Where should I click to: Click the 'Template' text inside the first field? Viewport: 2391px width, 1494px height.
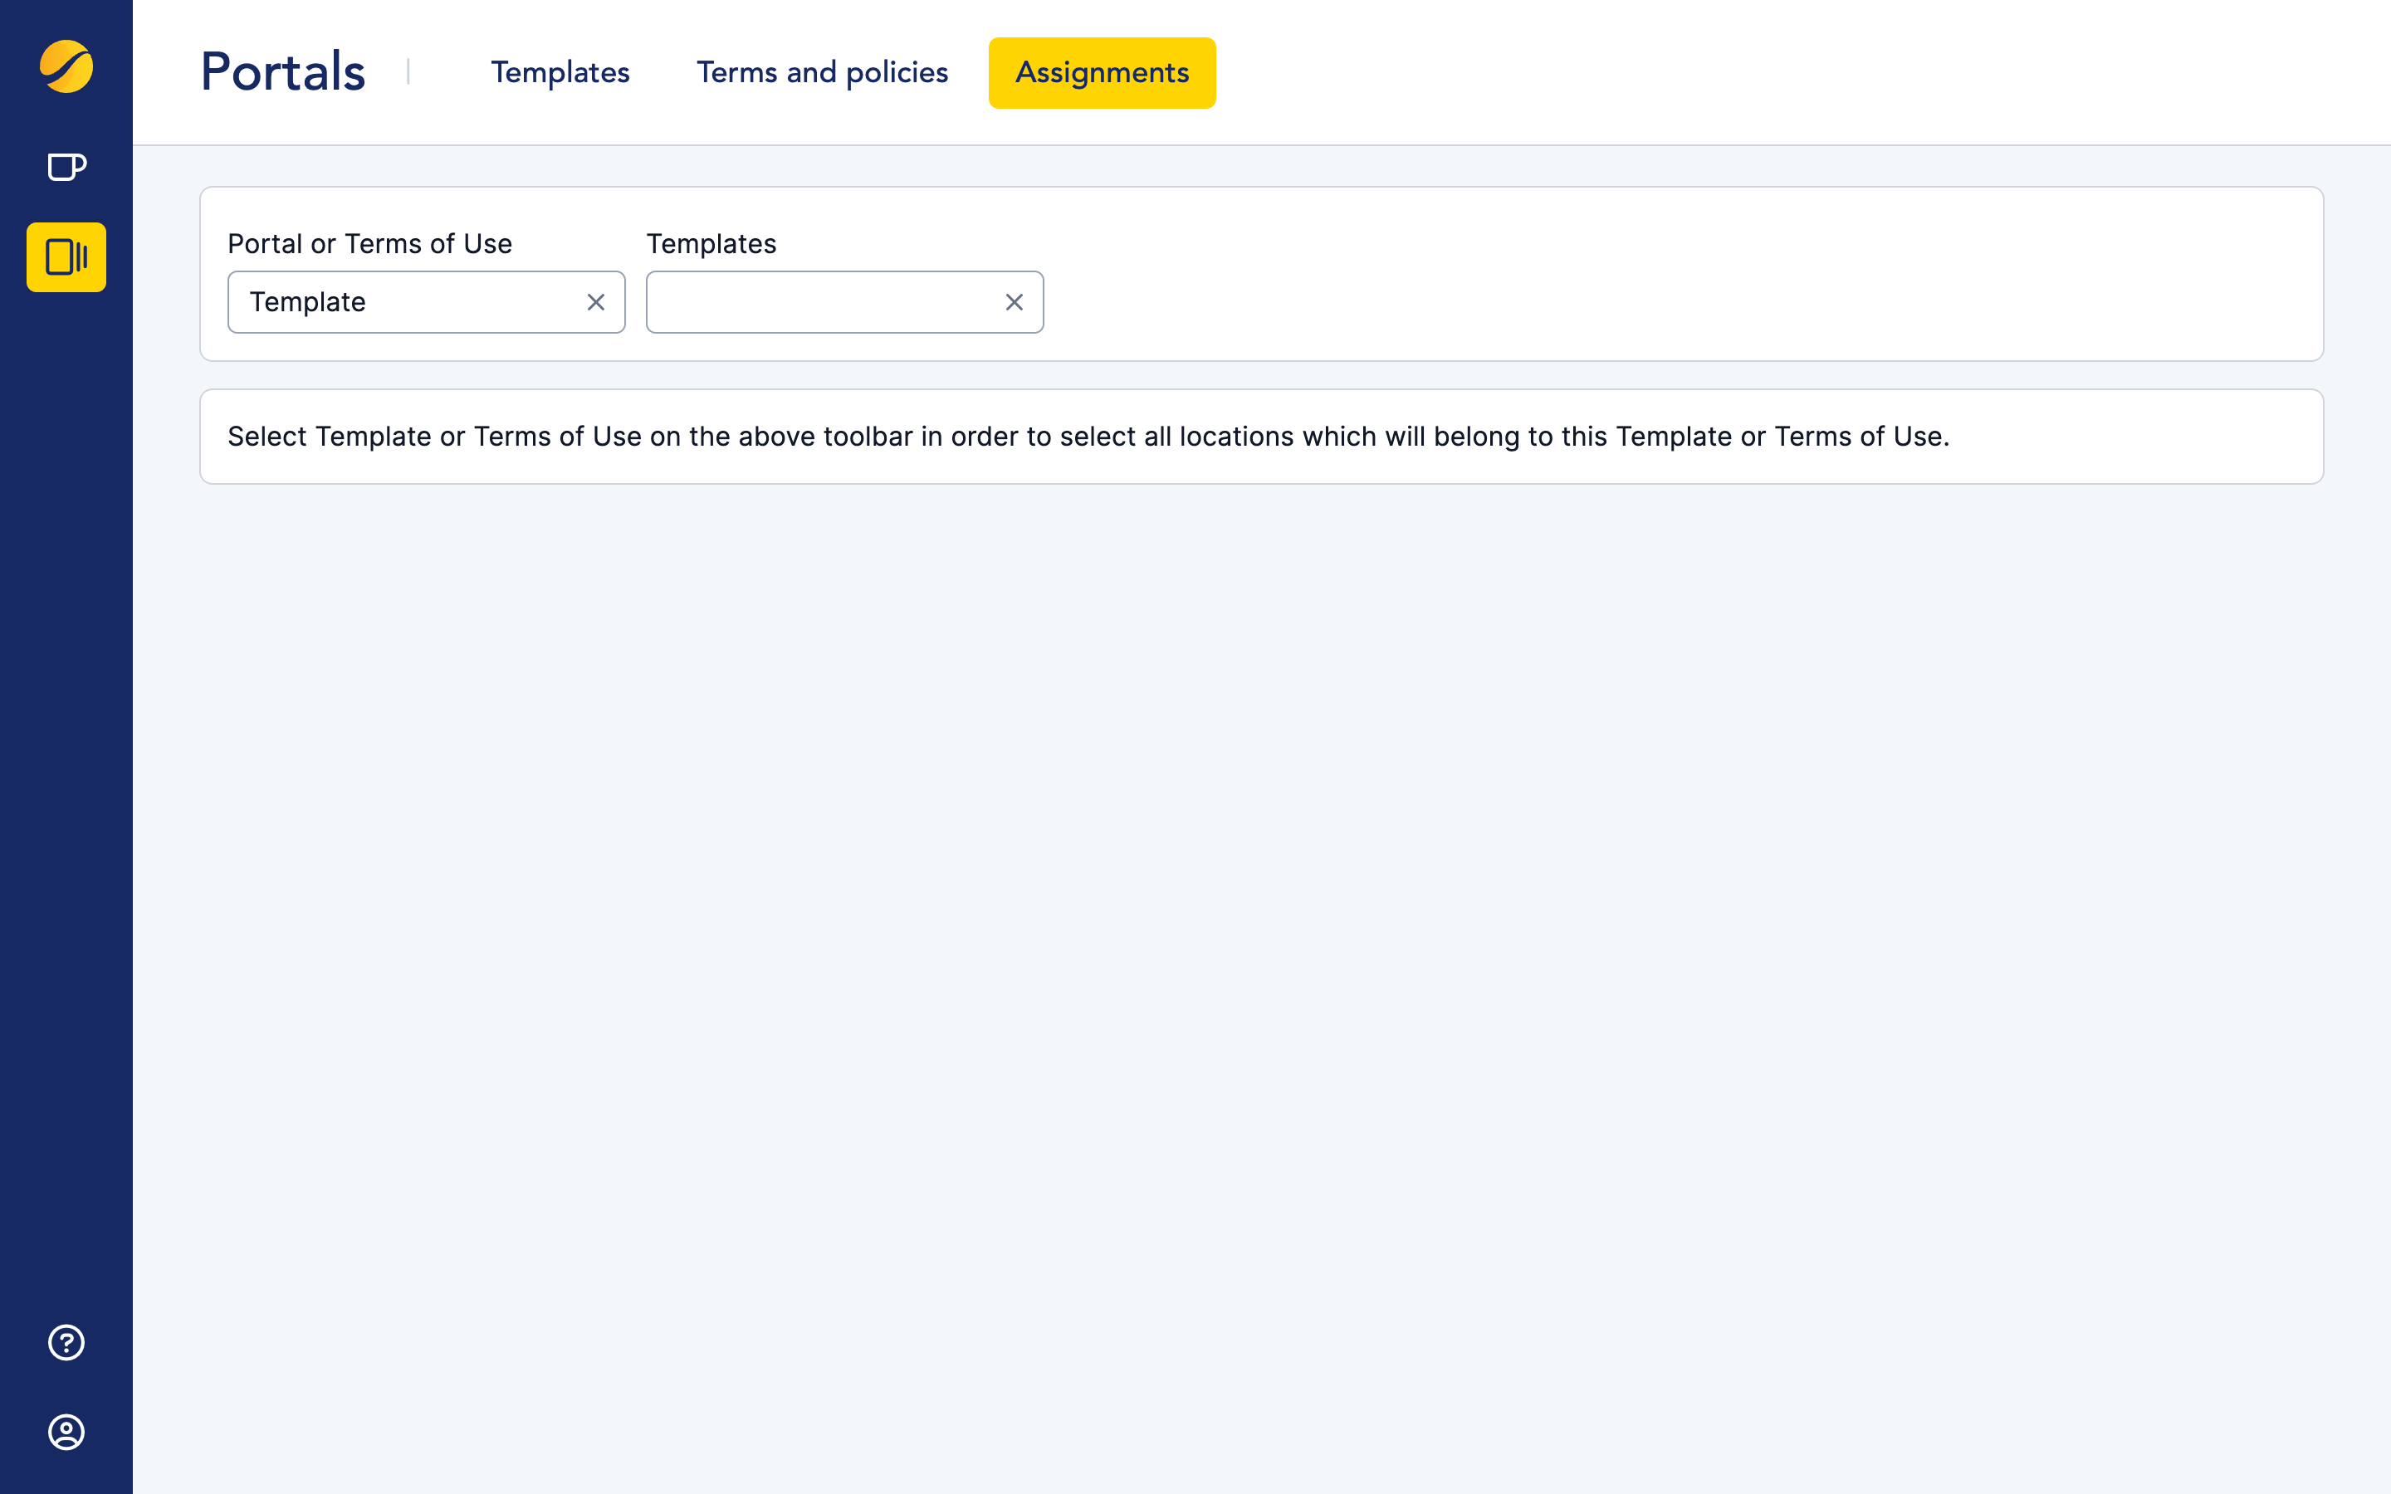307,302
